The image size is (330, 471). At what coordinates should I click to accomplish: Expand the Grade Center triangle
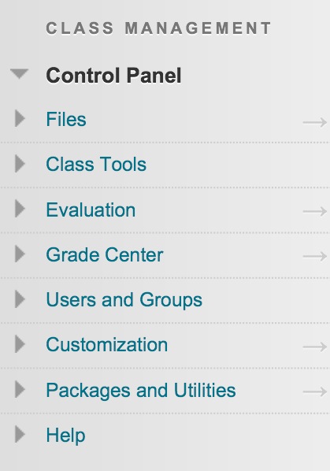point(20,254)
